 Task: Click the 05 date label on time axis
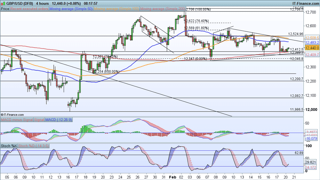(7, 177)
